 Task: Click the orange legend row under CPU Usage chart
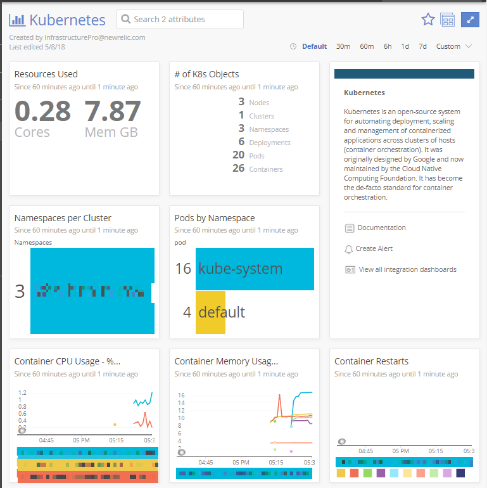coord(87,477)
